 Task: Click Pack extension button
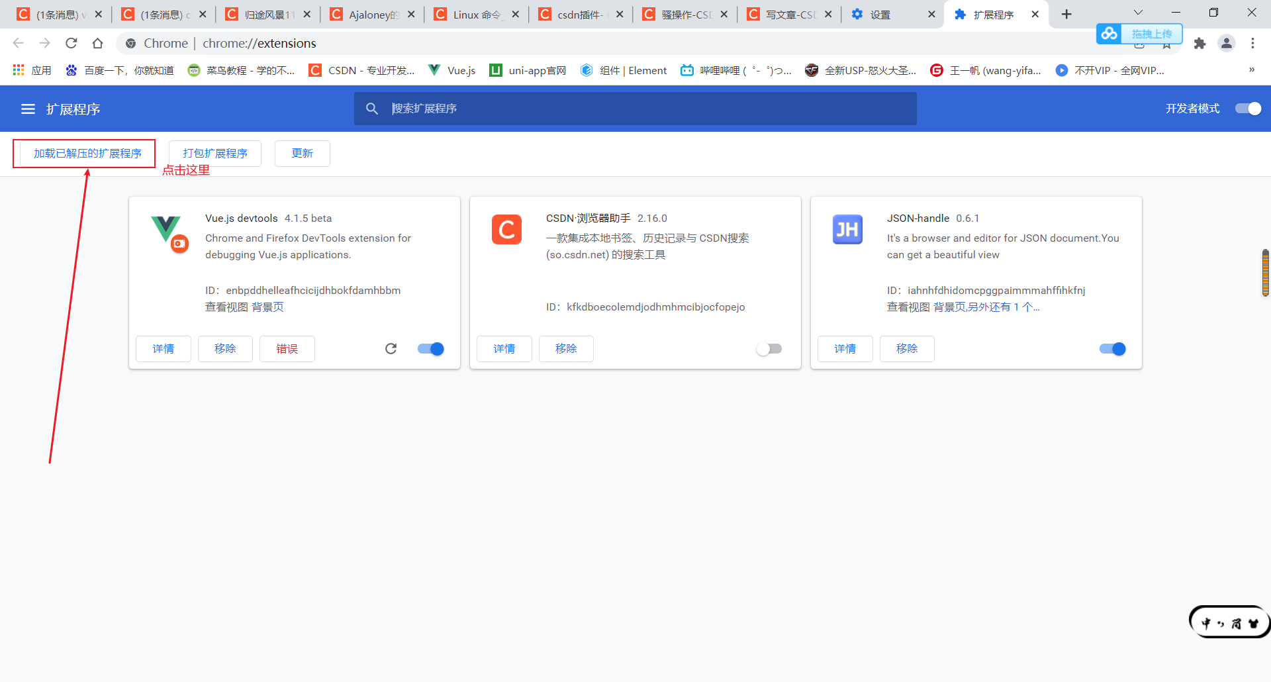(x=215, y=154)
